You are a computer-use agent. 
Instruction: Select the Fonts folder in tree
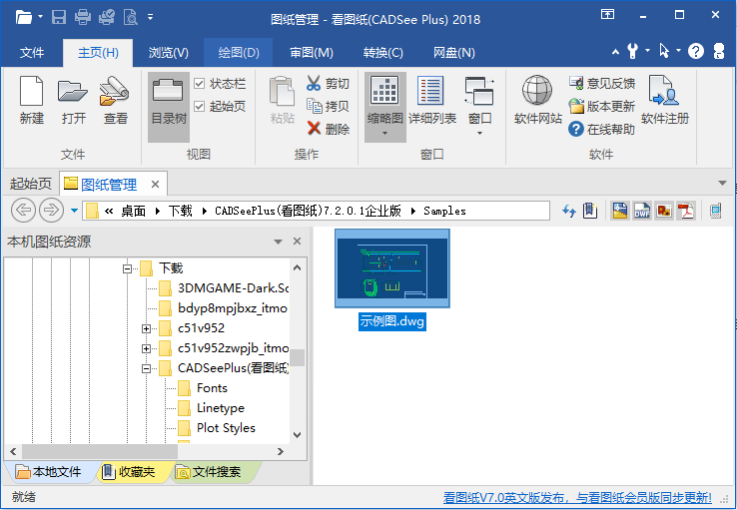point(212,388)
